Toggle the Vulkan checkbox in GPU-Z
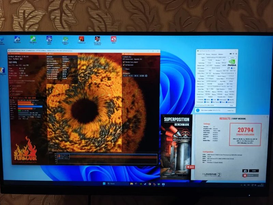This screenshot has width=273, height=205. 205,102
